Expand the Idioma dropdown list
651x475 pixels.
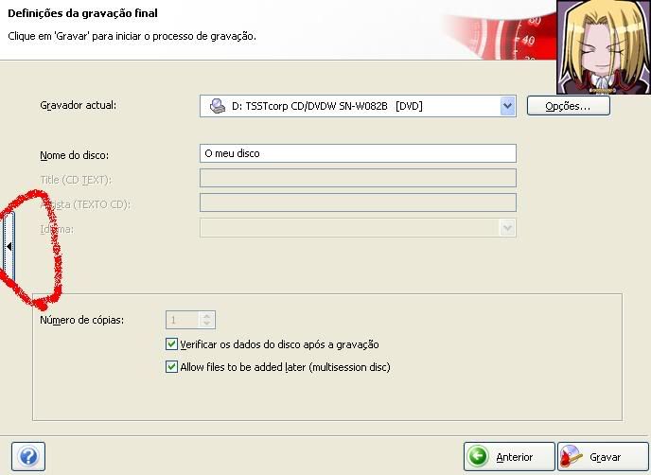pyautogui.click(x=508, y=228)
